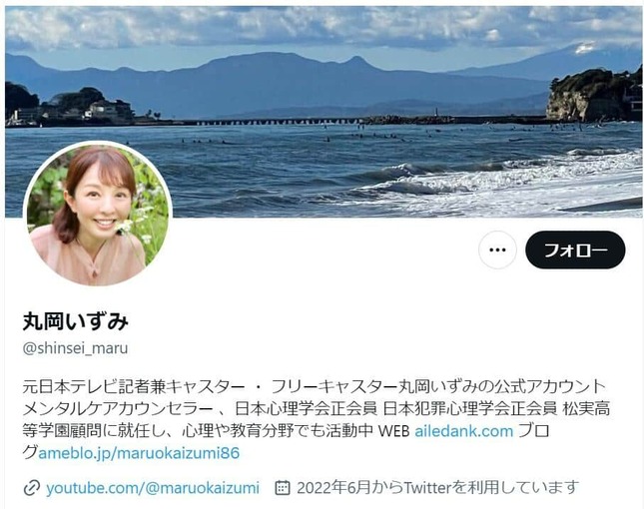Click the ailedank.com website link
This screenshot has width=644, height=509.
pyautogui.click(x=464, y=431)
